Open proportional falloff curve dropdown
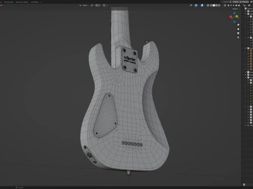Viewport: 253px width, 189px height. (108, 5)
